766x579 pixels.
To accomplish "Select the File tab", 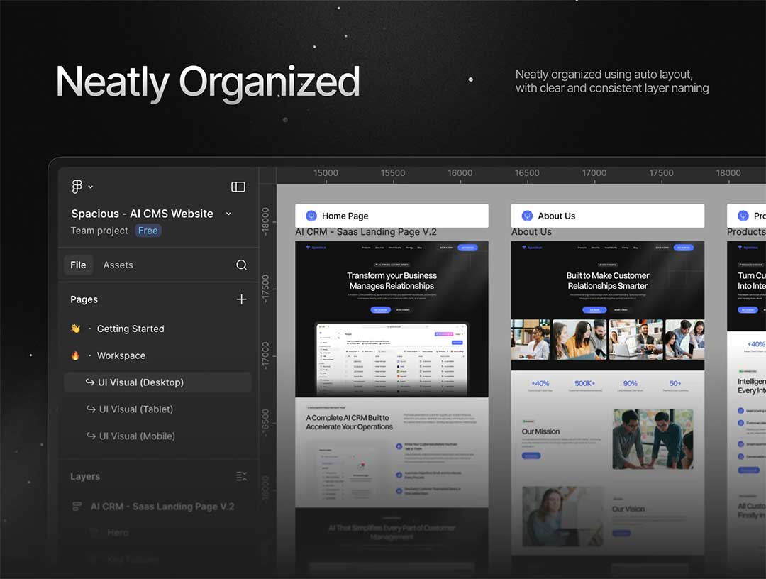I will pyautogui.click(x=78, y=265).
